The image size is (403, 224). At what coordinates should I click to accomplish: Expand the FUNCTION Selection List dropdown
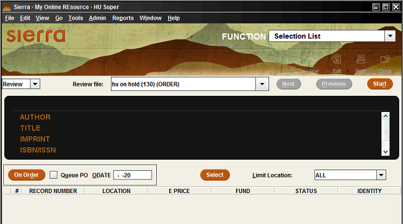point(390,36)
